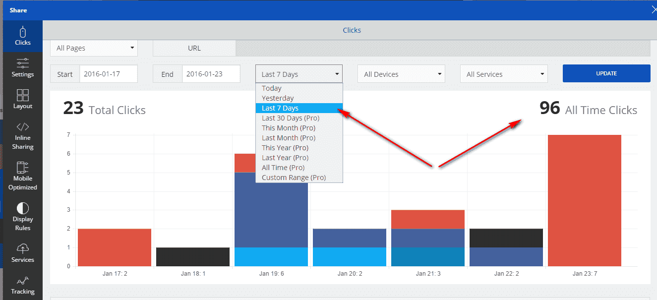This screenshot has height=300, width=657.
Task: Select the URL tab button
Action: coord(194,48)
